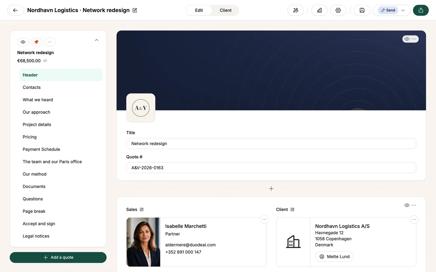
Task: Open quote panel more options ellipsis
Action: coord(50,42)
